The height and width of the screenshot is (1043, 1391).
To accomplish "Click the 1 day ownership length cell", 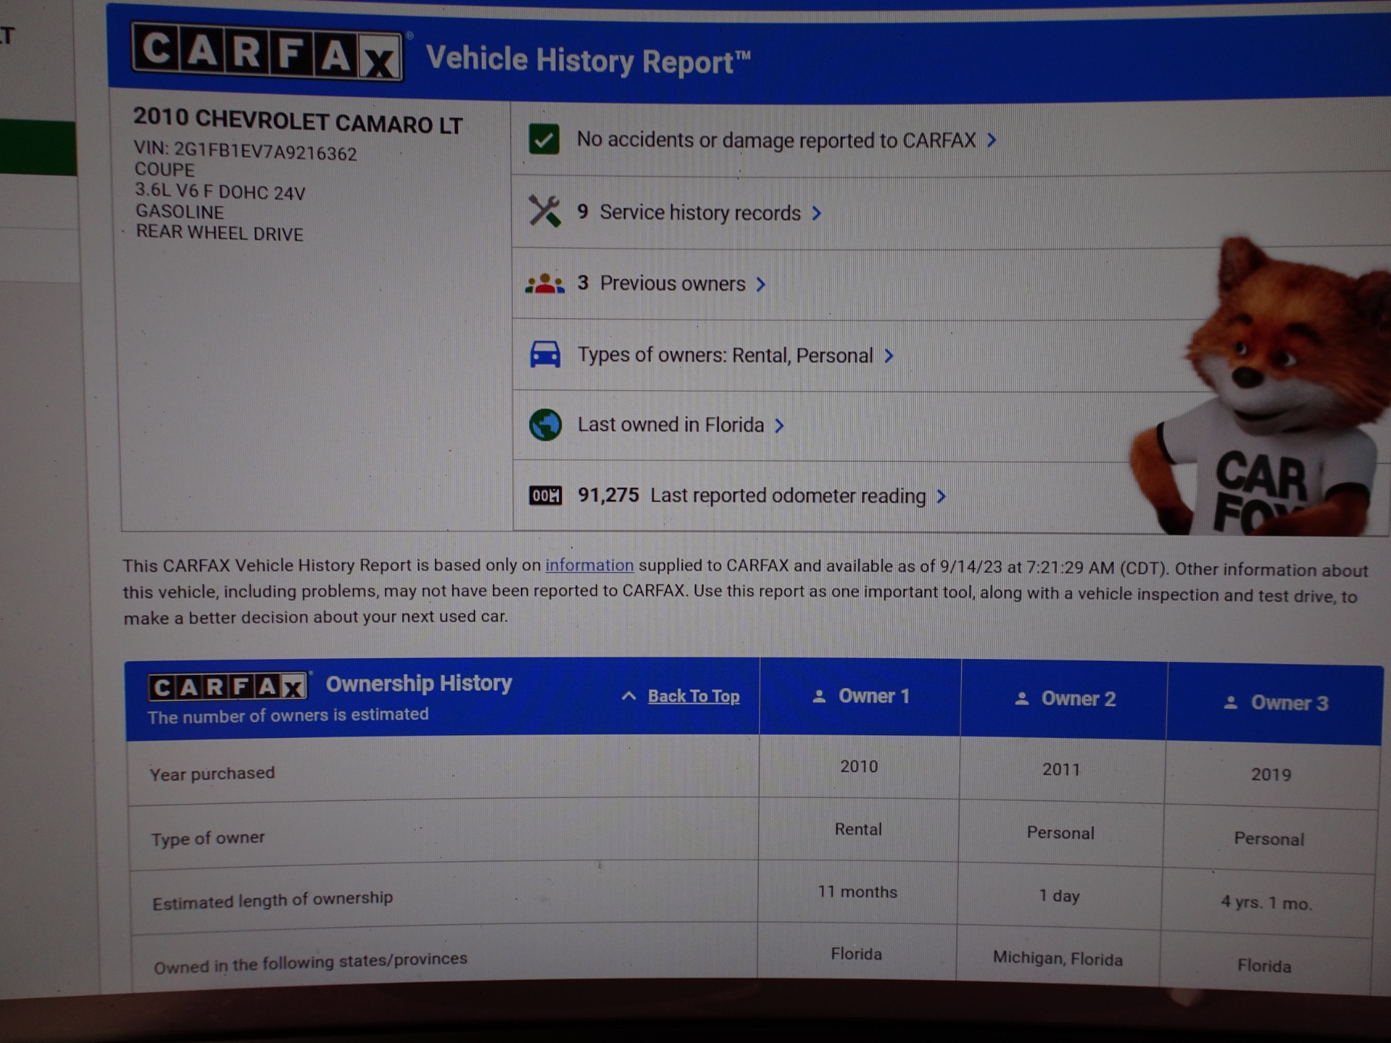I will point(1059,896).
